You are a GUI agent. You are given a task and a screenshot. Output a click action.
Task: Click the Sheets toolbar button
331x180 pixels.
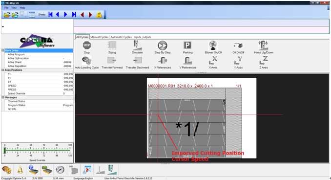[x=42, y=15]
